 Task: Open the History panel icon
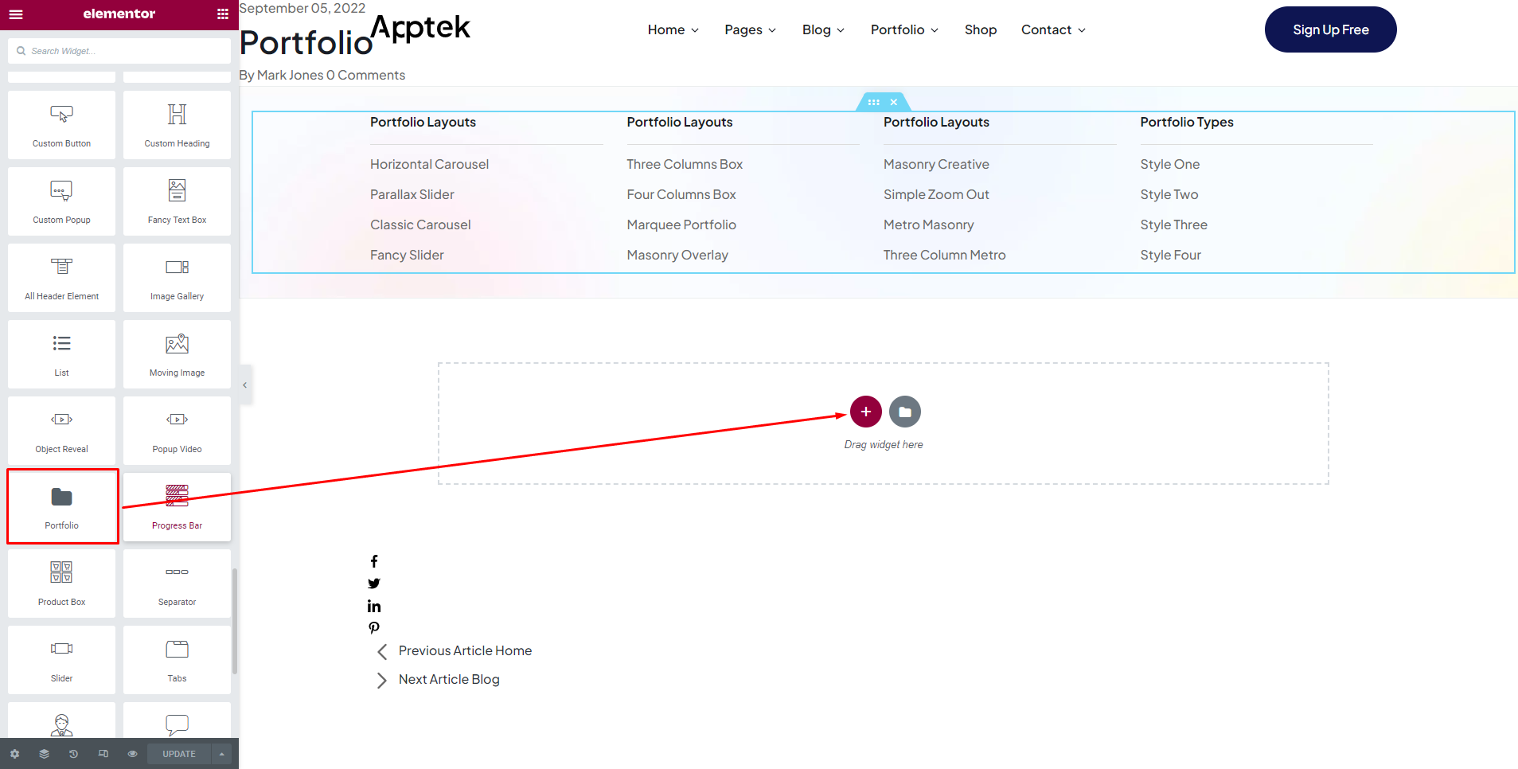[x=73, y=754]
